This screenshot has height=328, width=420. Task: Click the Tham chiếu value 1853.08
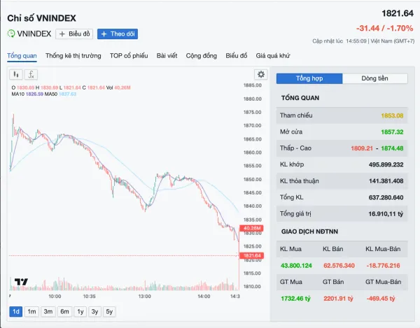tap(392, 115)
